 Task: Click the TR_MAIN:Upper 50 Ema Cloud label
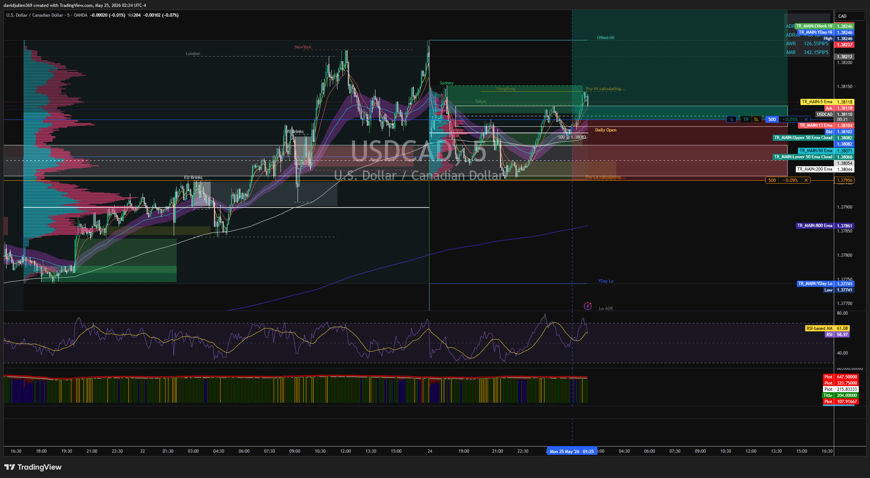click(x=803, y=138)
